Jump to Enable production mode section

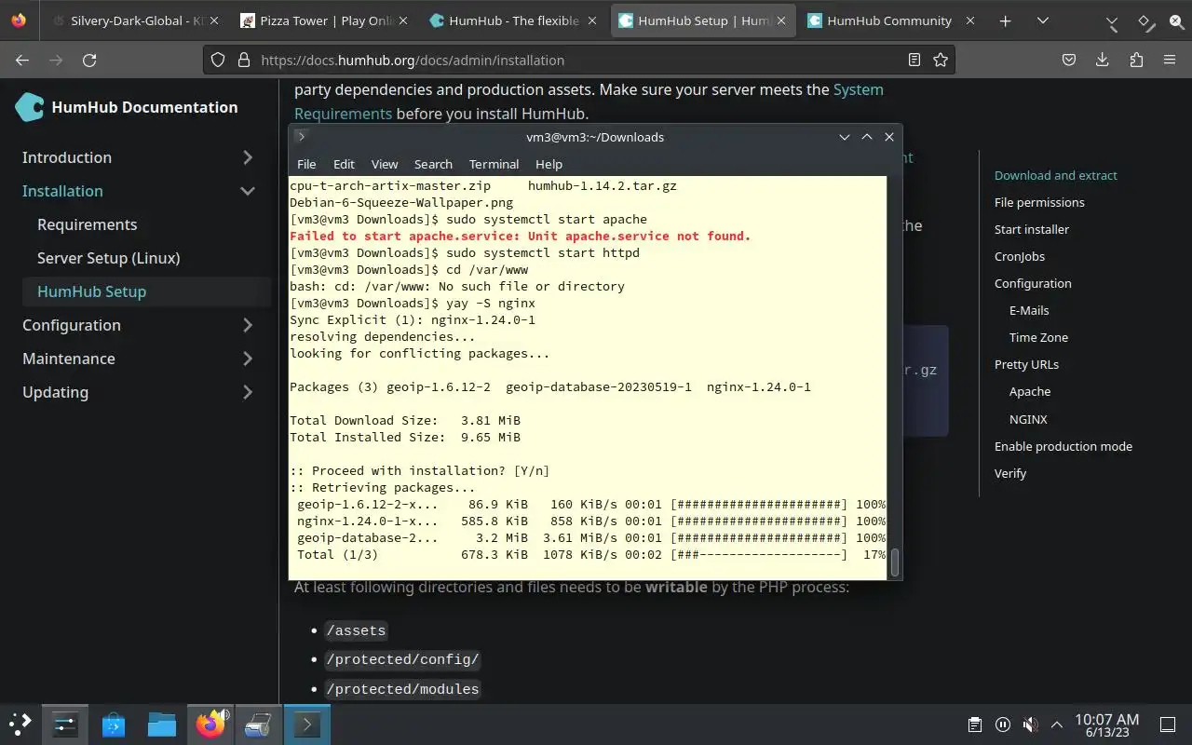pos(1063,446)
